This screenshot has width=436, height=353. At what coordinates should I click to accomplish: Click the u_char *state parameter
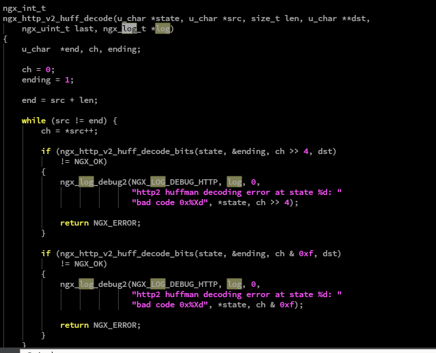tap(148, 18)
